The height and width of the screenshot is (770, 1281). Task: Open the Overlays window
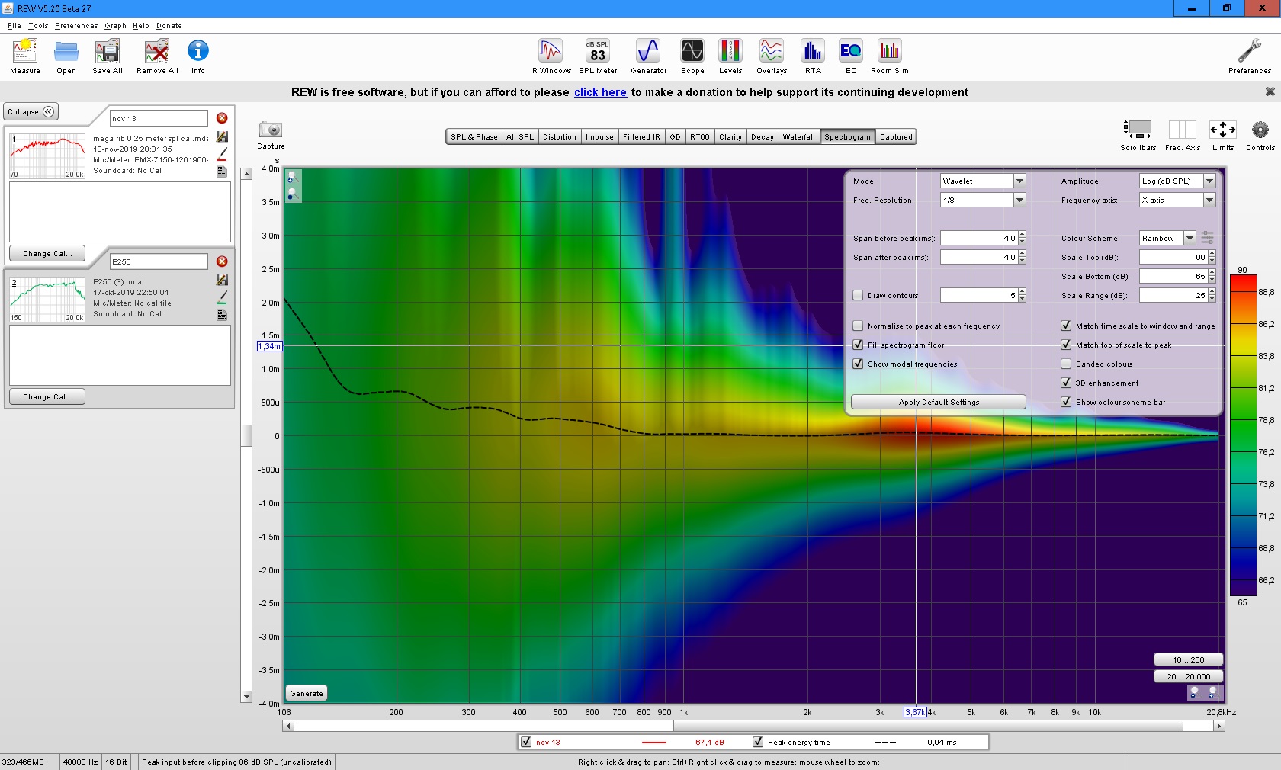coord(772,56)
